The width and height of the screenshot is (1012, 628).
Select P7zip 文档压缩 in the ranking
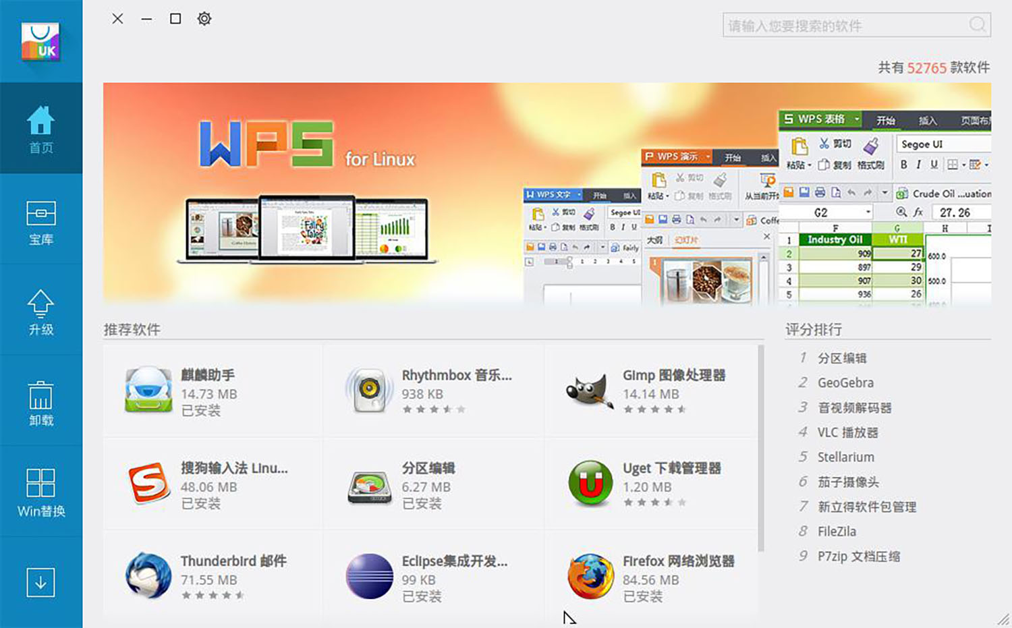(x=859, y=556)
